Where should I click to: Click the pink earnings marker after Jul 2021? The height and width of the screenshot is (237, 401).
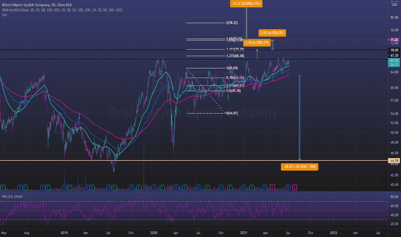[294, 187]
